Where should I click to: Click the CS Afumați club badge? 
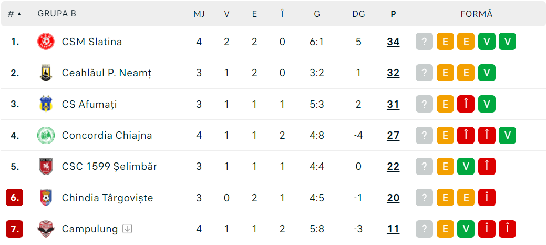tap(46, 104)
